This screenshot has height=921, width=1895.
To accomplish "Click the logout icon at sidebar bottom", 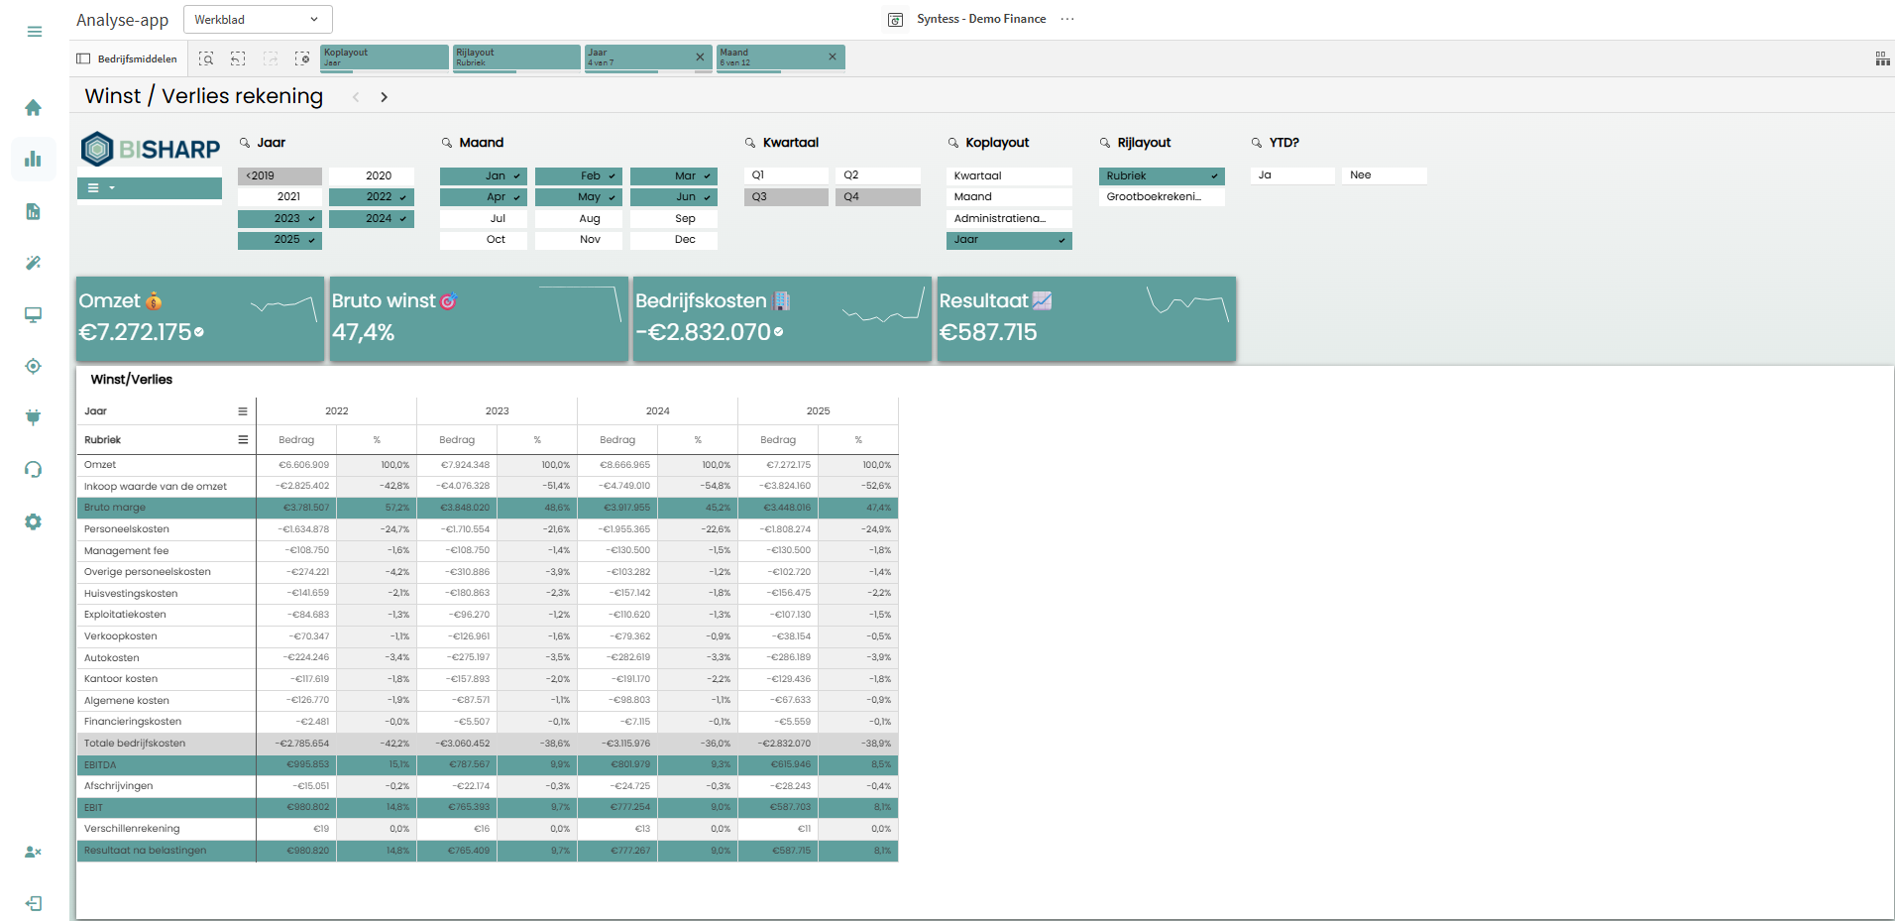I will coord(33,903).
